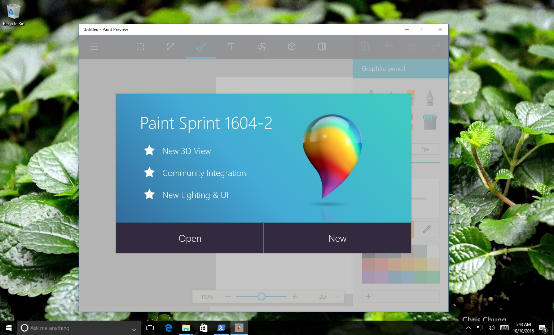The height and width of the screenshot is (335, 554).
Task: Activate the eyedropper color picker
Action: point(427,229)
